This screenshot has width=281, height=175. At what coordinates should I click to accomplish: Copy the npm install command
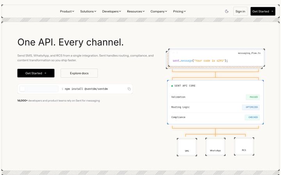click(x=129, y=89)
